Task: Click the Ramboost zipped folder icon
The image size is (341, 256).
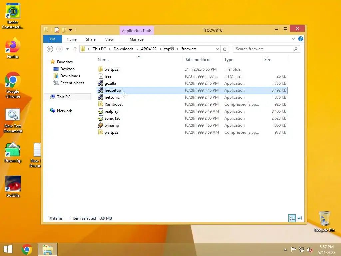Action: [100, 104]
